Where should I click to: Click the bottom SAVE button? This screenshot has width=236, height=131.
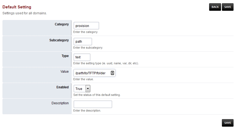(228, 123)
